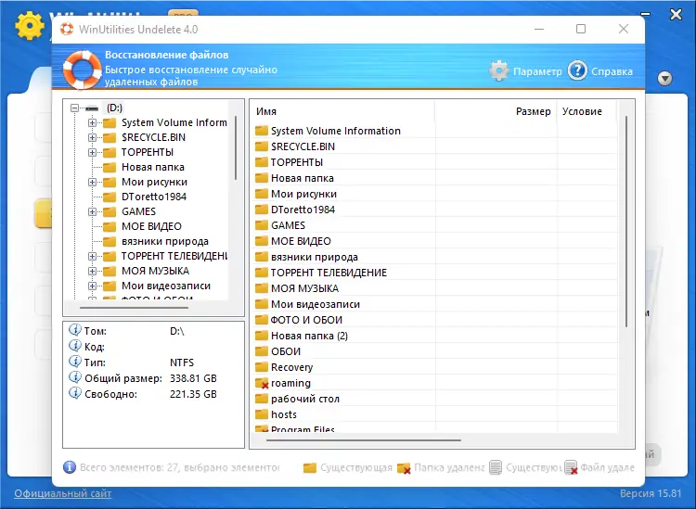The height and width of the screenshot is (509, 696).
Task: Select ФОТО И ОБОИ row in list
Action: coord(433,320)
